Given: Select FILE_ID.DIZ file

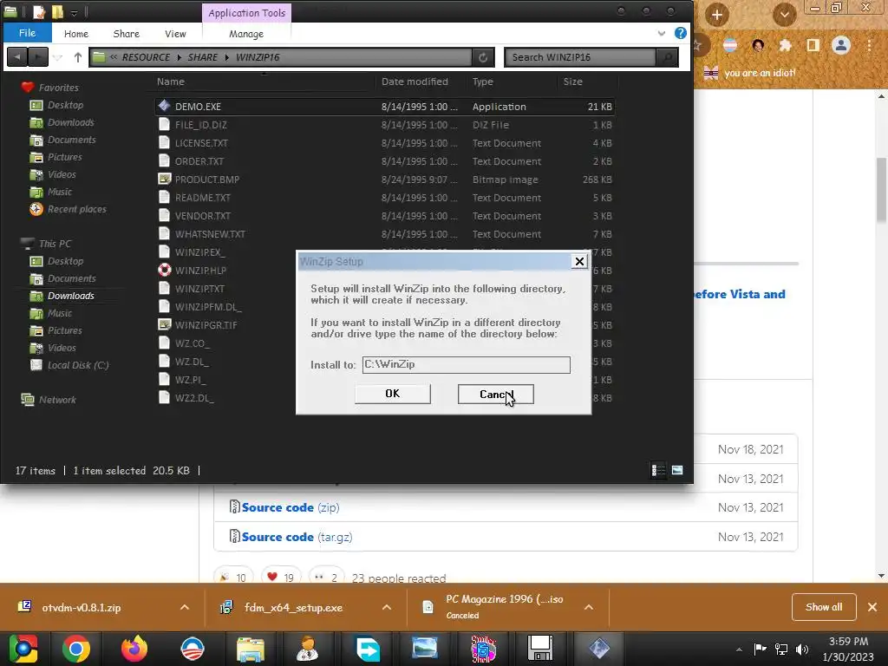Looking at the screenshot, I should click(x=200, y=125).
